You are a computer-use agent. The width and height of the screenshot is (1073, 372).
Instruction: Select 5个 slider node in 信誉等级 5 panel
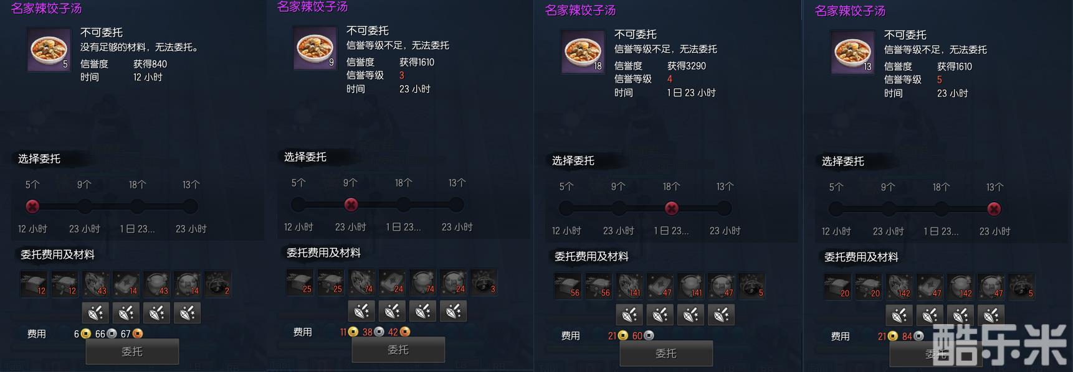point(836,208)
